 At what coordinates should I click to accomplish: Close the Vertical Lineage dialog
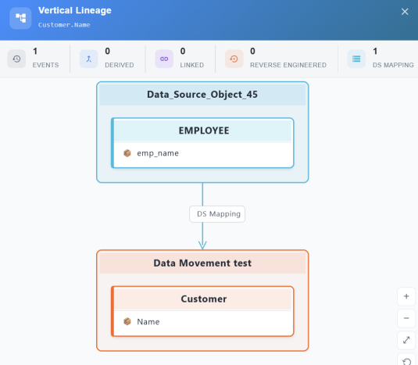405,12
